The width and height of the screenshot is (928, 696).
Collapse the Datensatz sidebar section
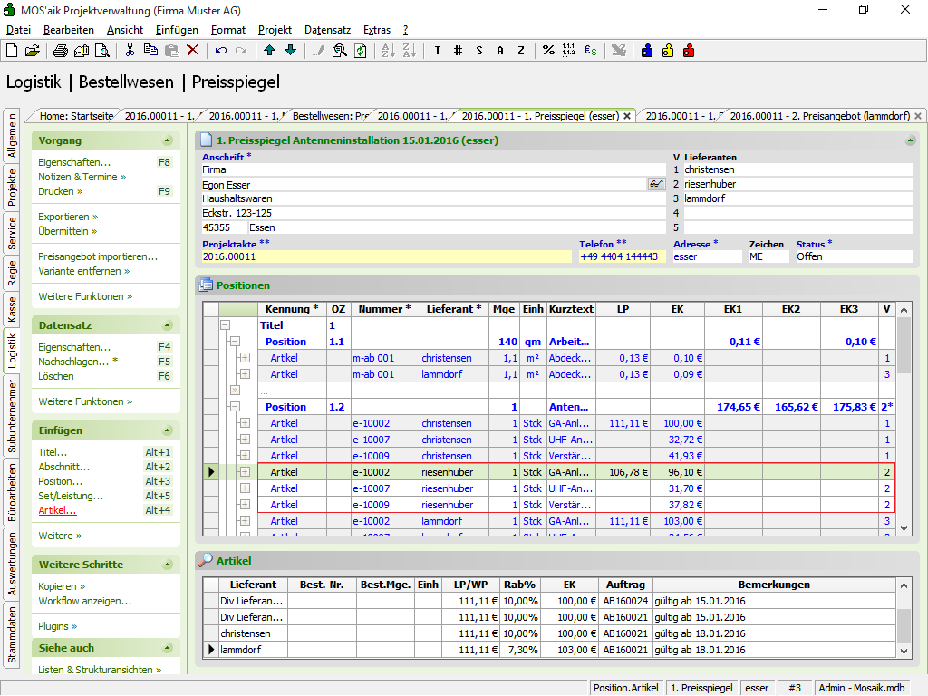(168, 325)
